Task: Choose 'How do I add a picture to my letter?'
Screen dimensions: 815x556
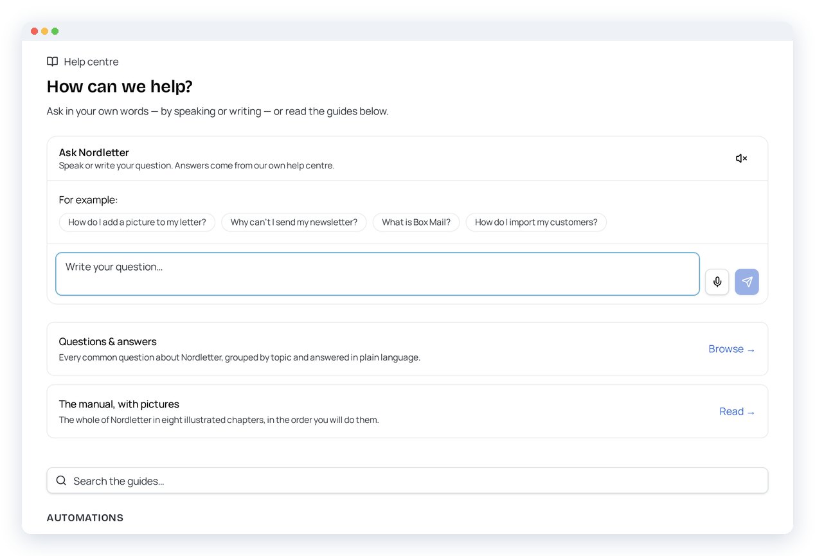Action: pyautogui.click(x=137, y=222)
